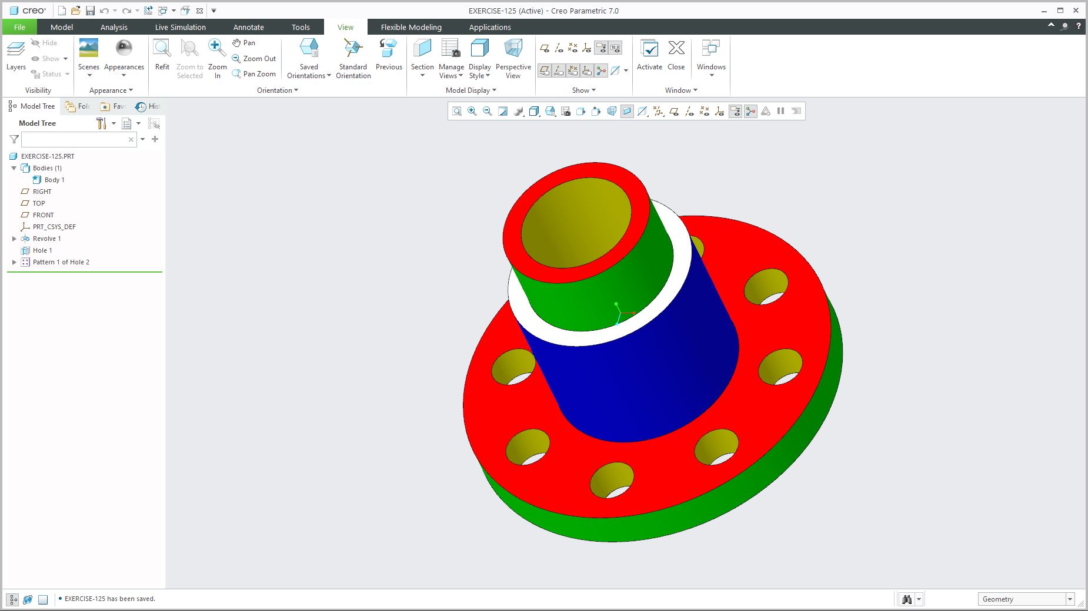Click the Appearances sphere icon
1088x611 pixels.
[124, 48]
